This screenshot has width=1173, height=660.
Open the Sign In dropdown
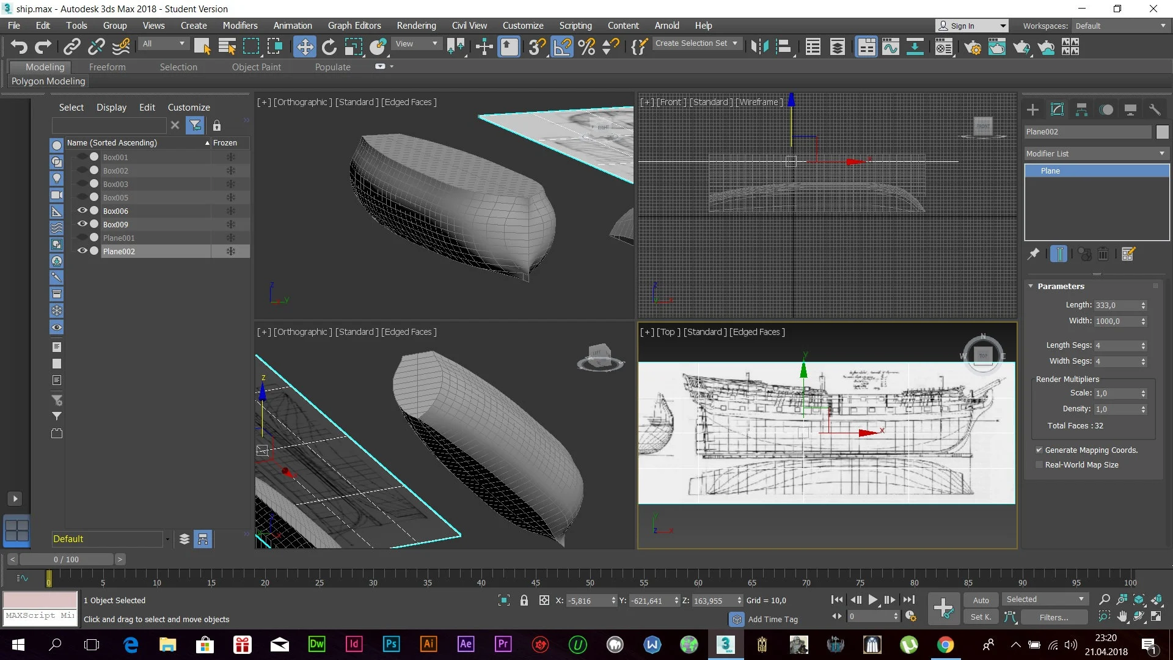tap(971, 26)
